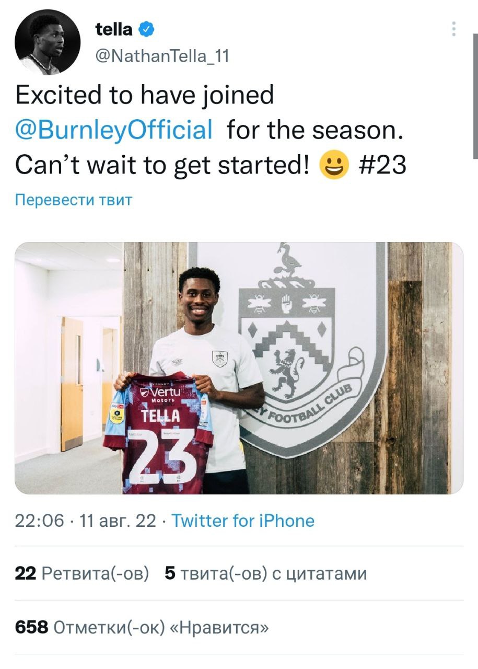Click the timestamp 22:06 · 11 авг. 22
This screenshot has height=669, width=478.
85,521
